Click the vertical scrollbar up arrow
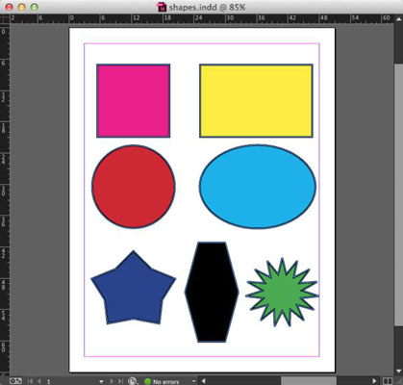This screenshot has width=403, height=385. tap(398, 19)
